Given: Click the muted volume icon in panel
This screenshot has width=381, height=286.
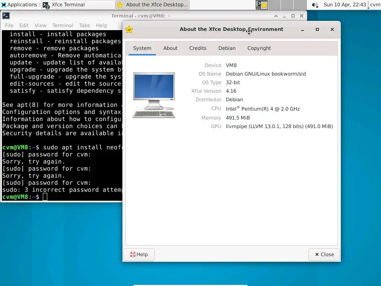Looking at the screenshot, I should (x=315, y=5).
